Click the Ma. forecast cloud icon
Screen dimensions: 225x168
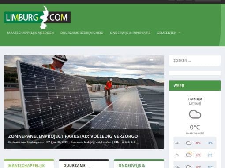[189, 167]
